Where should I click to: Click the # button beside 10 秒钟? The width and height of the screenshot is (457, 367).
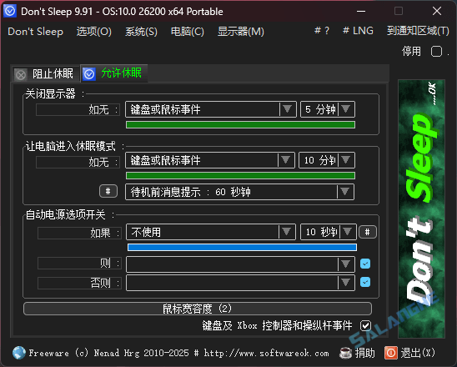click(x=367, y=232)
